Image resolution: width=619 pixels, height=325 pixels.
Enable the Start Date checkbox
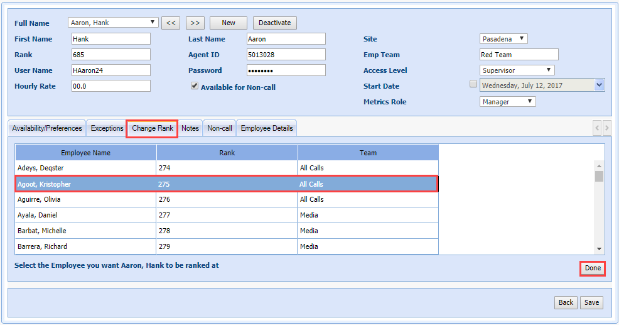point(473,84)
